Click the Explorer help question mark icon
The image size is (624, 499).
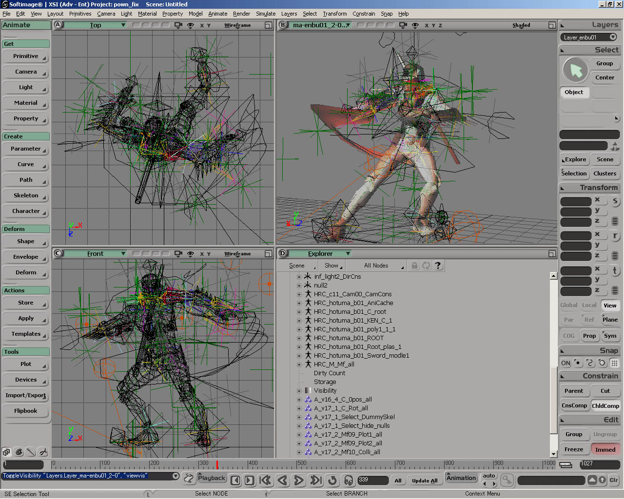pyautogui.click(x=438, y=266)
